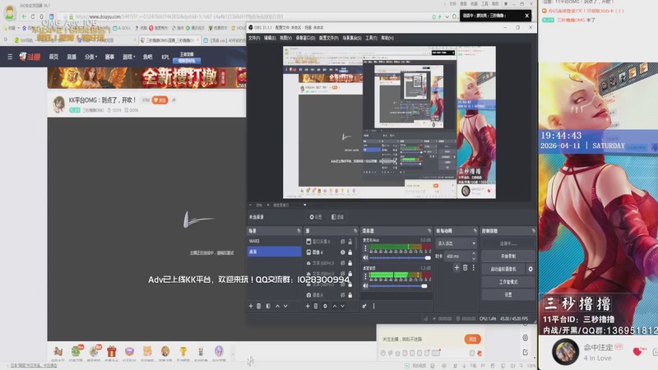Screen dimensions: 658x370
Task: Expand Douyu 游戏 navigation dropdown
Action: (129, 57)
